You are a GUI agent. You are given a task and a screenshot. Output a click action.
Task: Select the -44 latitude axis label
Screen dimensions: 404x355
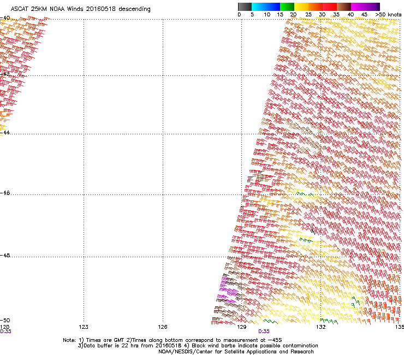[5, 132]
